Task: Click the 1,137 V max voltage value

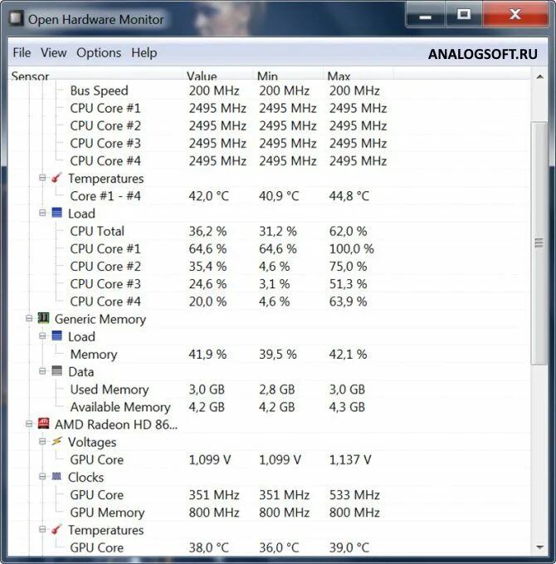Action: (x=350, y=459)
